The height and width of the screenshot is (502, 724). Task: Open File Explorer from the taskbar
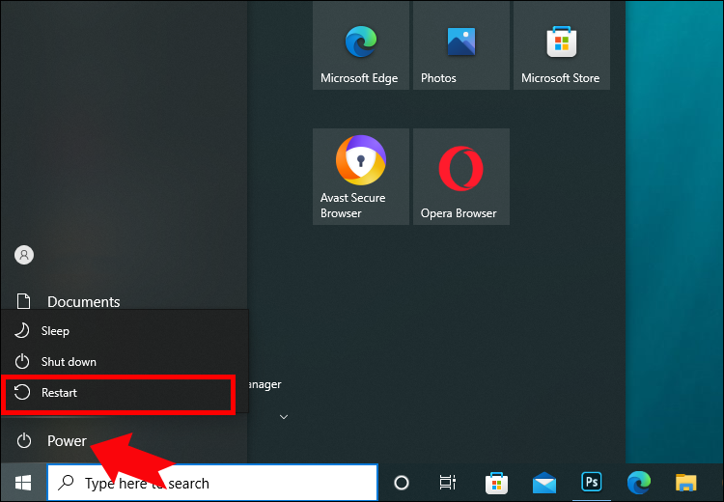[685, 483]
